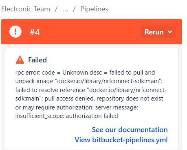Click the white exclamation failed-status icon
The image size is (187, 150).
[x=15, y=32]
